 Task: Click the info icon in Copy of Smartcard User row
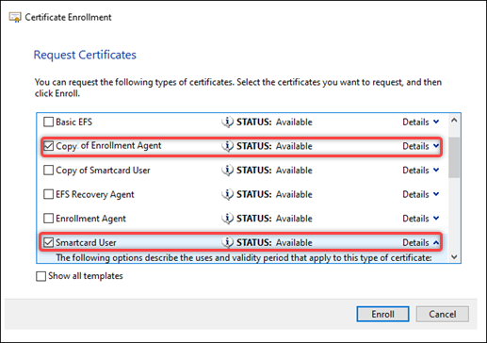(x=228, y=171)
